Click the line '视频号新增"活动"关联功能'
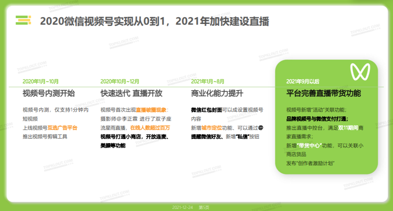Screen dimensions: 393x211 tap(316, 110)
